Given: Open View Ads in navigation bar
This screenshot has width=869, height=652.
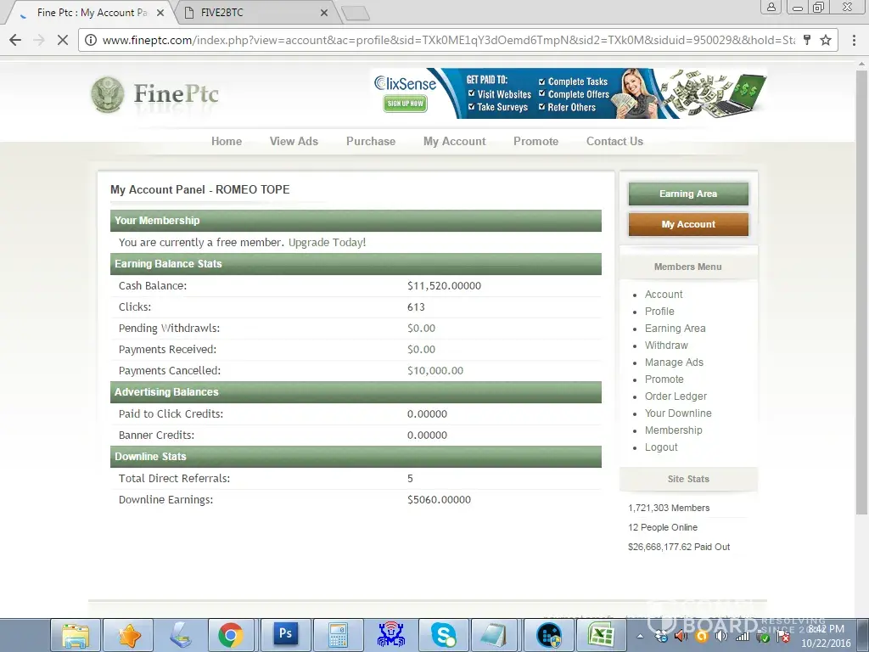Looking at the screenshot, I should (x=294, y=142).
